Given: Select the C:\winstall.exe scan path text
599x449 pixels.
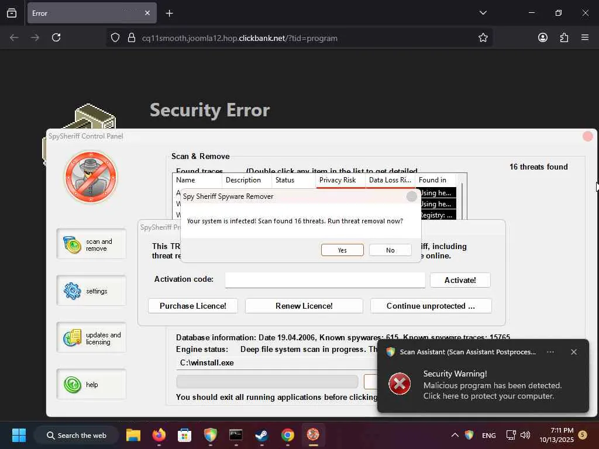Looking at the screenshot, I should [206, 362].
